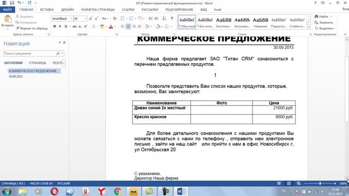Center align the text

[x=128, y=27]
